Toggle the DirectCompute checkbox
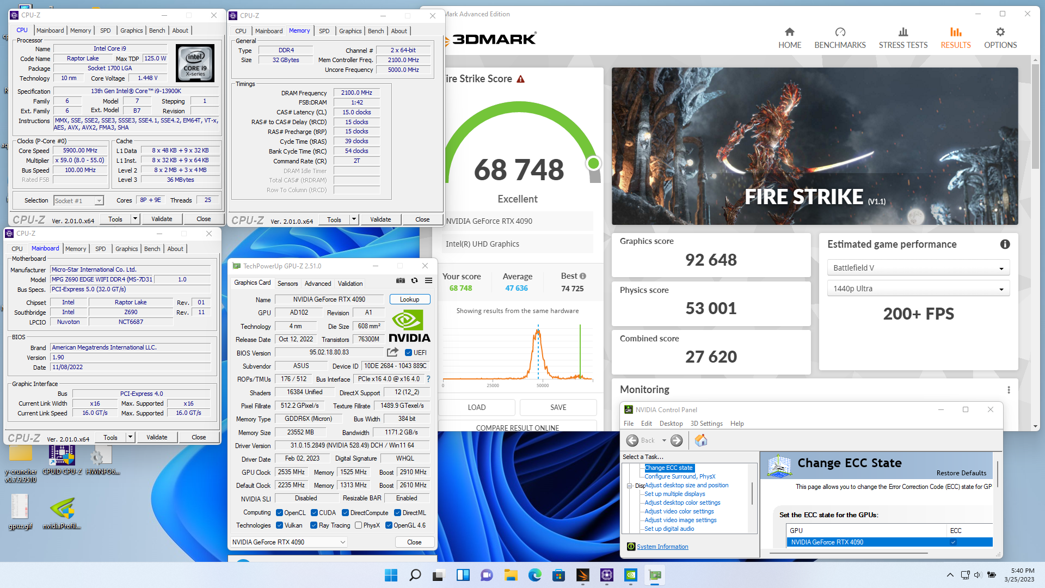Screen dimensions: 1045x588 (x=345, y=513)
